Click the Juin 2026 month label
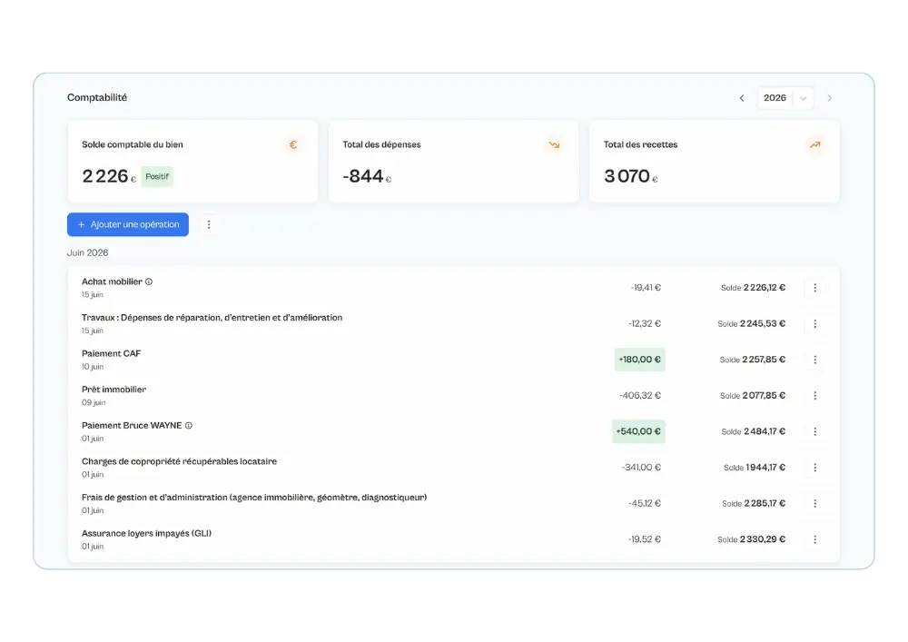Image resolution: width=908 pixels, height=642 pixels. [x=87, y=252]
